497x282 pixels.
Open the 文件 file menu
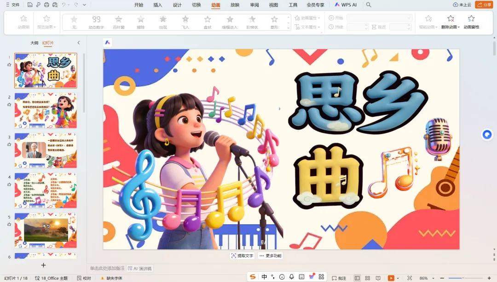(13, 5)
